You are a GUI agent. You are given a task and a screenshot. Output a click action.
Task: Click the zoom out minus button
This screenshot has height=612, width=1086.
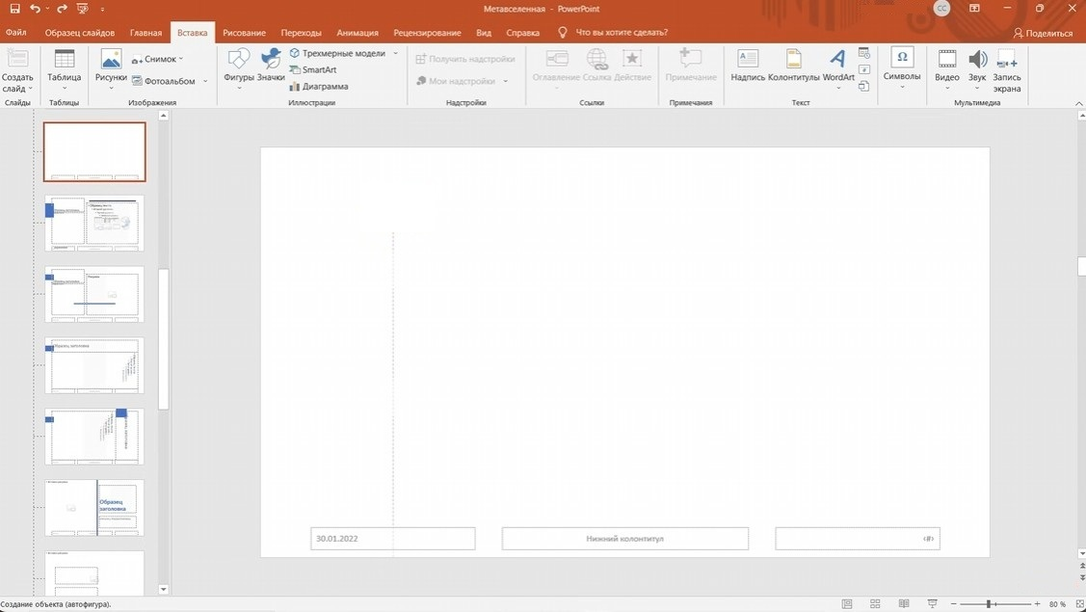(954, 604)
